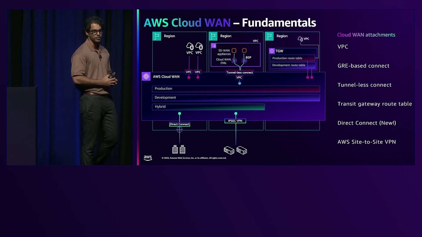Click the slide title 'AWS Cloud WAN – Fundamentals'

coord(230,23)
